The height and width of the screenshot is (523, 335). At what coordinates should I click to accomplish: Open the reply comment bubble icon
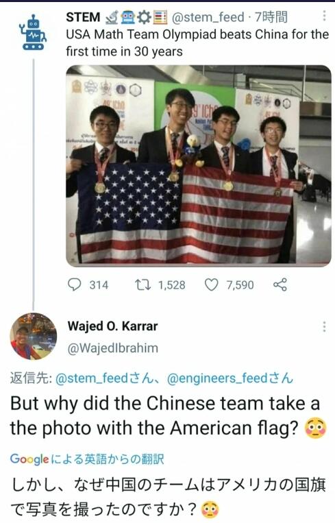coord(75,284)
